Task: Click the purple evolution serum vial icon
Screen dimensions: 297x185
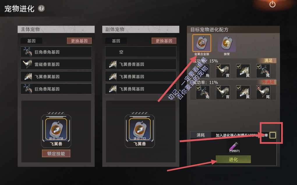Action: click(234, 146)
